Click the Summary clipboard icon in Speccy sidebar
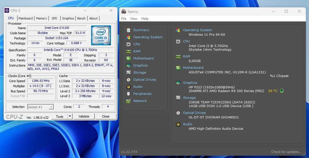The width and height of the screenshot is (309, 158). 129,30
